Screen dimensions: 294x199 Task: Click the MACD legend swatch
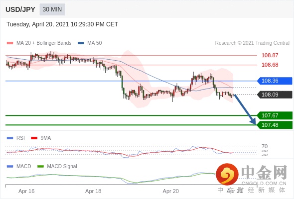click(x=10, y=167)
